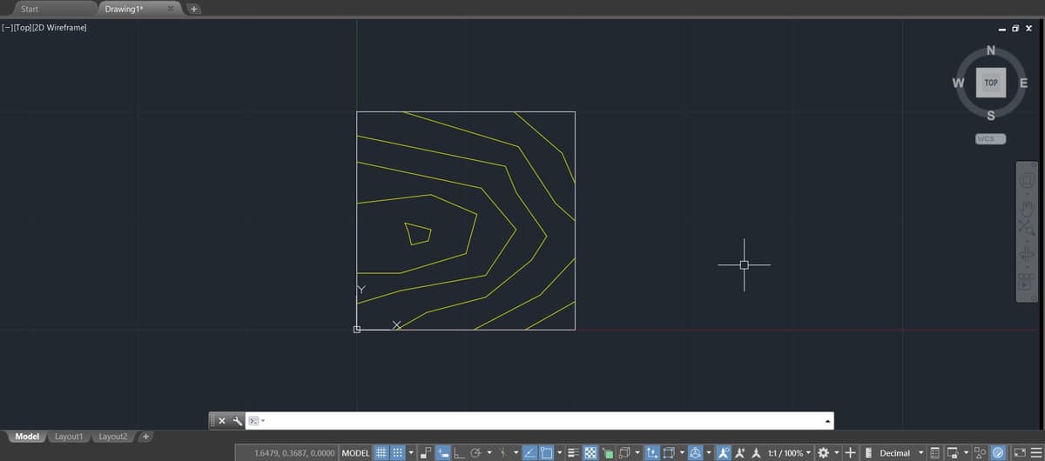This screenshot has height=461, width=1045.
Task: Click isolate objects icon
Action: coord(980,453)
